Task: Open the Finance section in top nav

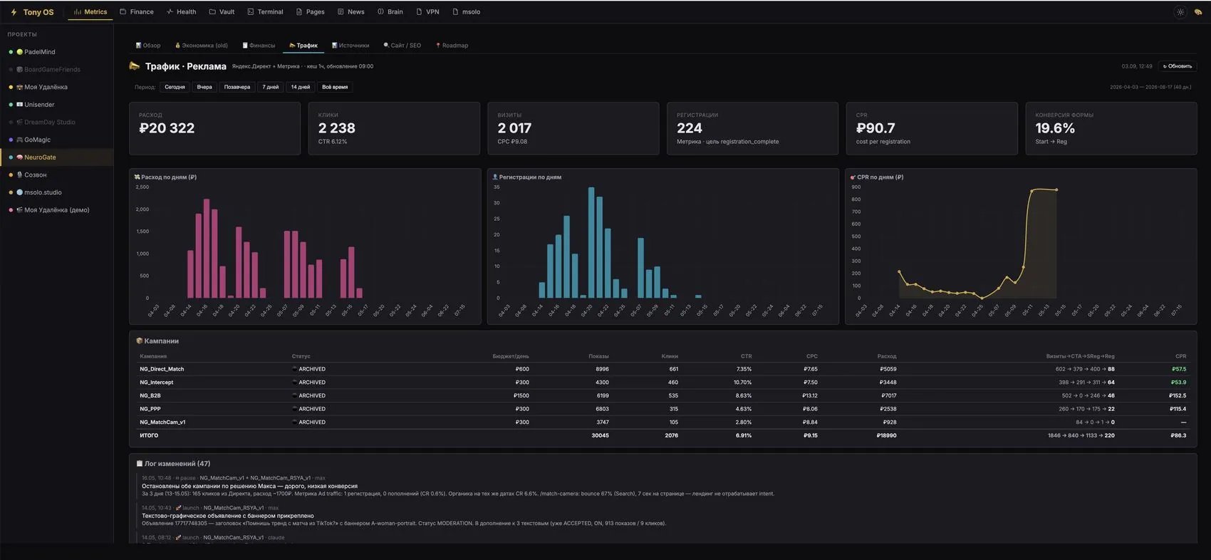Action: [x=137, y=12]
